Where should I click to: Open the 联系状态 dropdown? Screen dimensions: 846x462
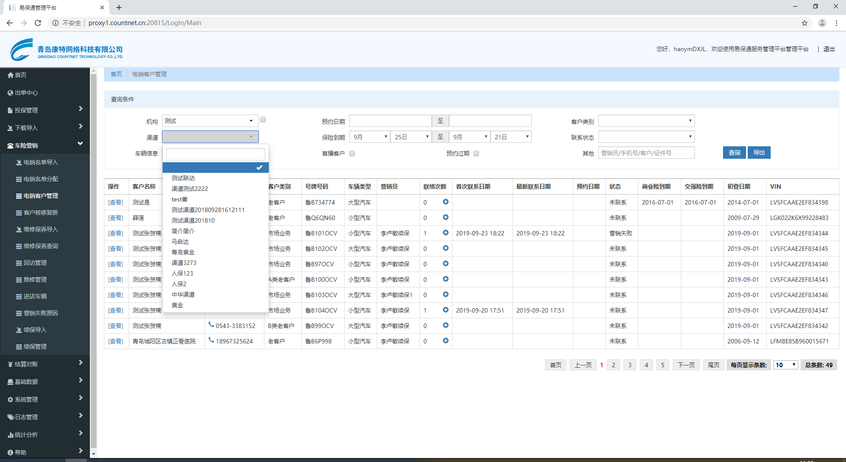tap(646, 137)
